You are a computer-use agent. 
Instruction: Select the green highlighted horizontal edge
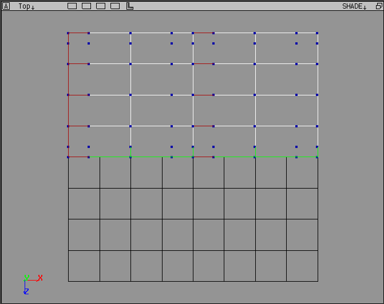point(229,157)
